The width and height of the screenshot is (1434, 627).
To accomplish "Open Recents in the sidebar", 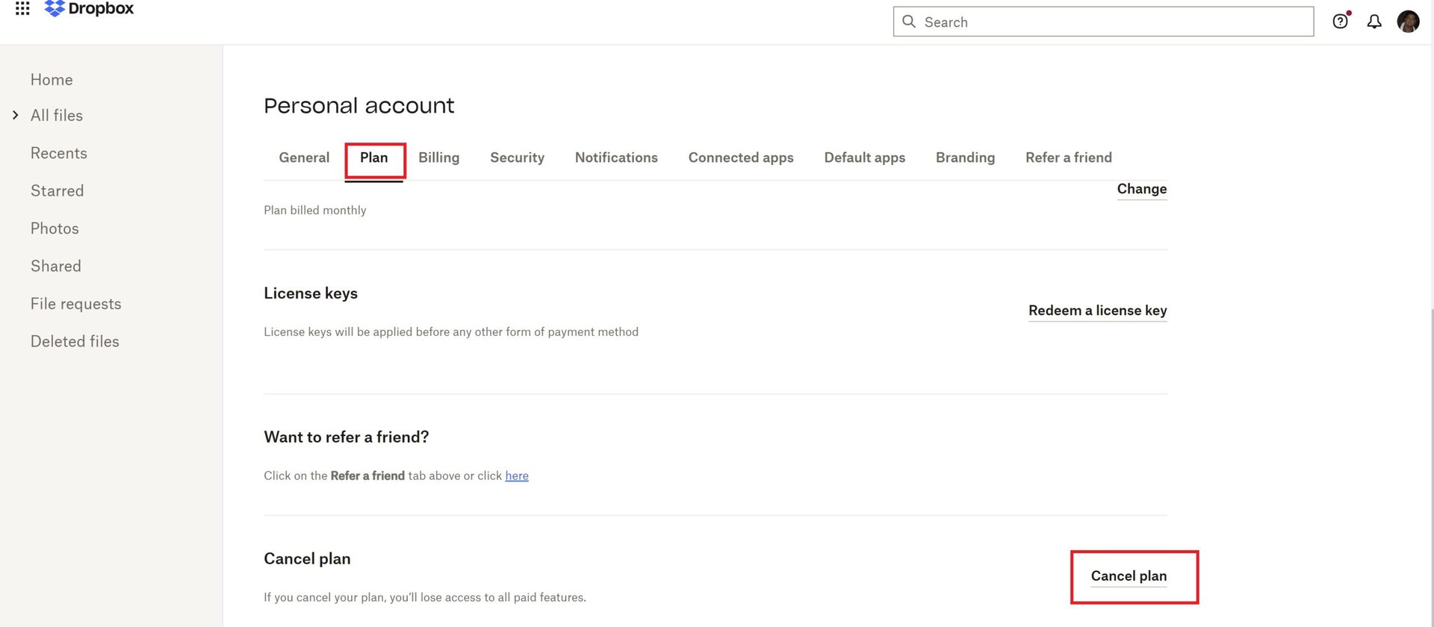I will click(x=59, y=153).
